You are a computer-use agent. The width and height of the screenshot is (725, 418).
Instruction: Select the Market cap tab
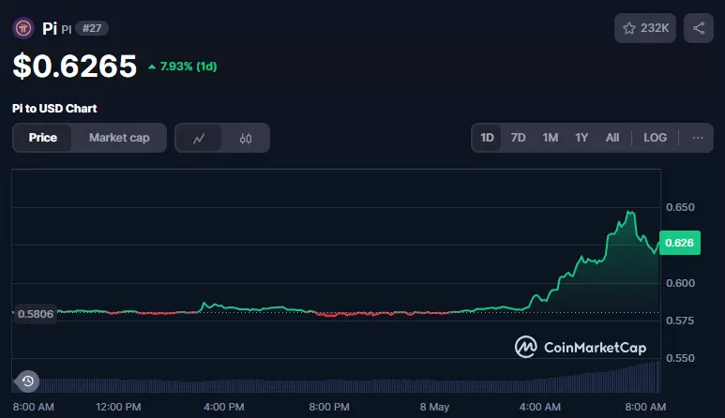click(119, 138)
